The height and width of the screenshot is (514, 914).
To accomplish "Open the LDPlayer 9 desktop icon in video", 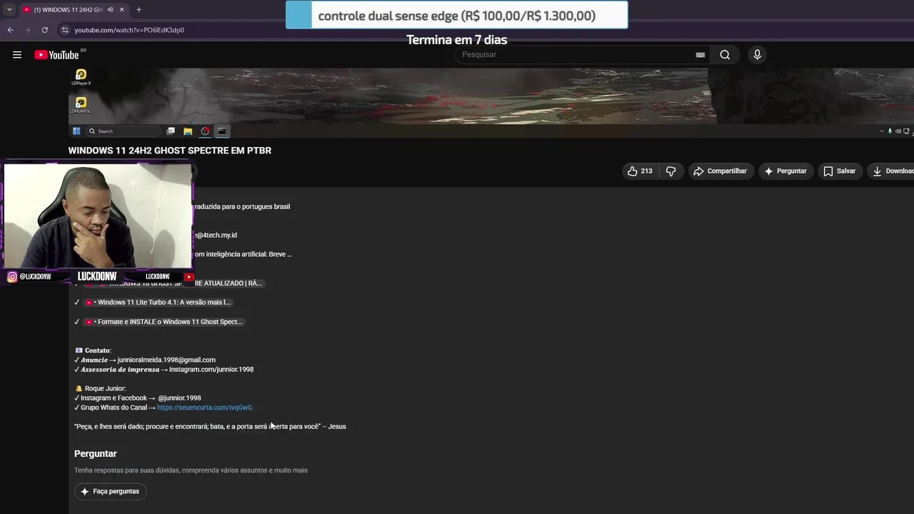I will pyautogui.click(x=81, y=77).
